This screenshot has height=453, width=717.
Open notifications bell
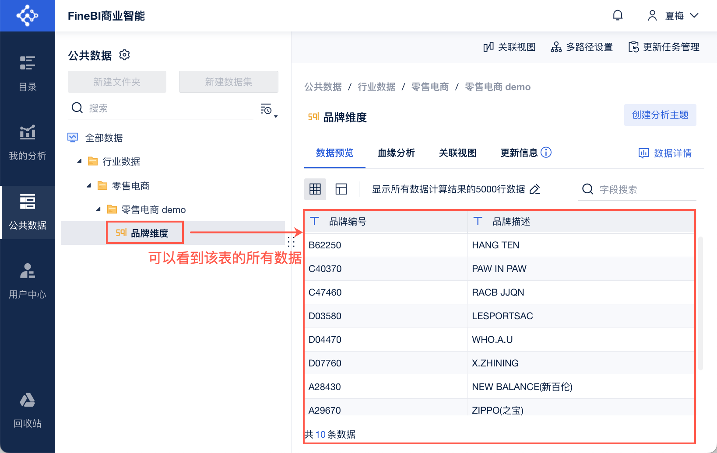(x=618, y=16)
